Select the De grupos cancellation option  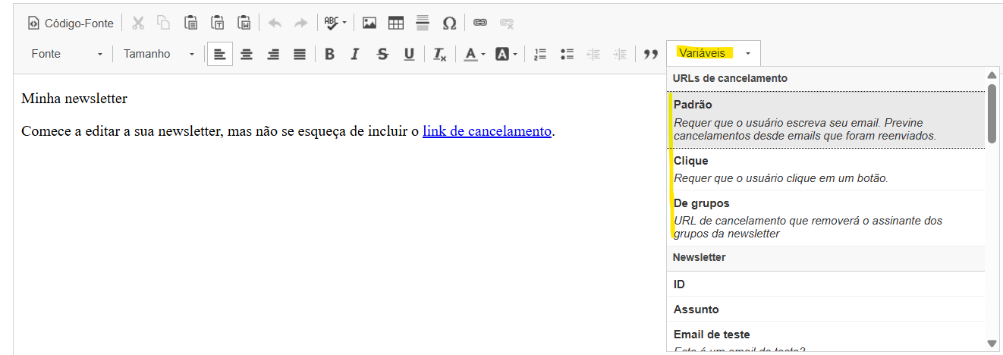pyautogui.click(x=826, y=218)
